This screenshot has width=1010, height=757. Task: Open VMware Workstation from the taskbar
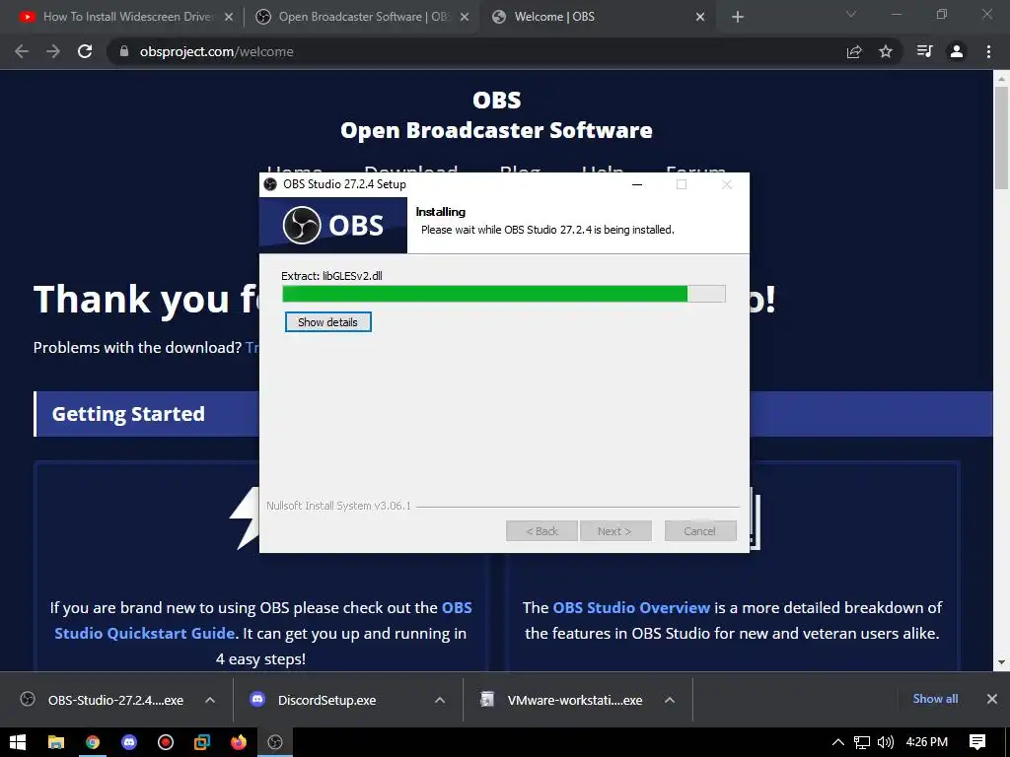point(201,742)
